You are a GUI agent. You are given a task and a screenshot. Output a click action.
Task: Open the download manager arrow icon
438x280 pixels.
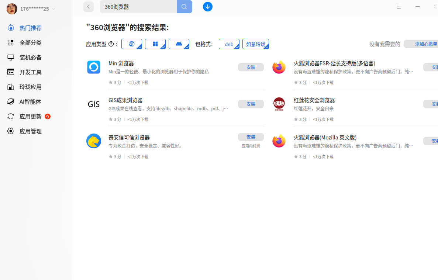coord(207,7)
